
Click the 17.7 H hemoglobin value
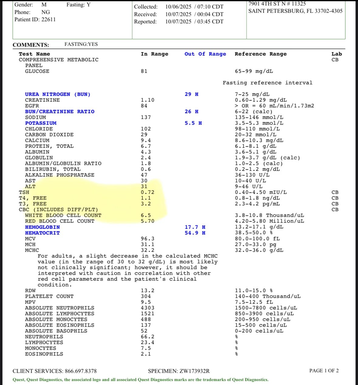(x=195, y=227)
